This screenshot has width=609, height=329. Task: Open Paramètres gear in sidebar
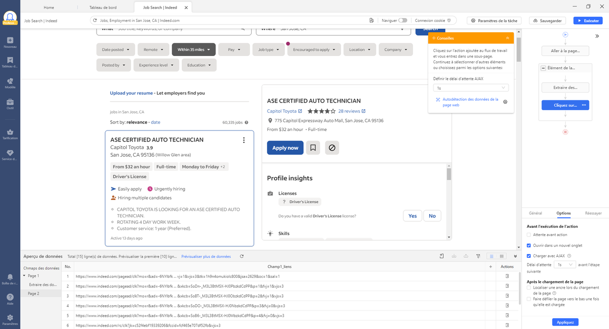(x=10, y=319)
